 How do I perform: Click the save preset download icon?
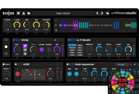pos(24,13)
